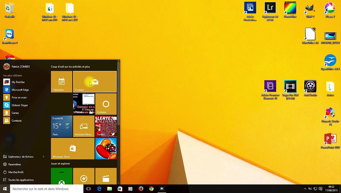This screenshot has width=341, height=193.
Task: Click the taskbar clock showing 09:22
Action: [x=331, y=188]
